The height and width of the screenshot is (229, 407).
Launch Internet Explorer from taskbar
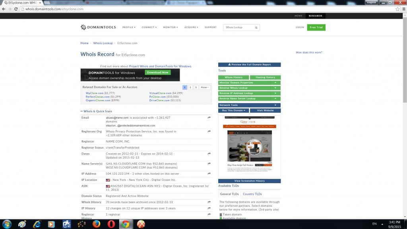click(x=37, y=224)
